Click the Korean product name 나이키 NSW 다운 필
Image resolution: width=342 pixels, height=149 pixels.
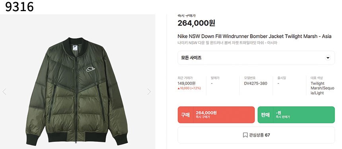tap(227, 43)
